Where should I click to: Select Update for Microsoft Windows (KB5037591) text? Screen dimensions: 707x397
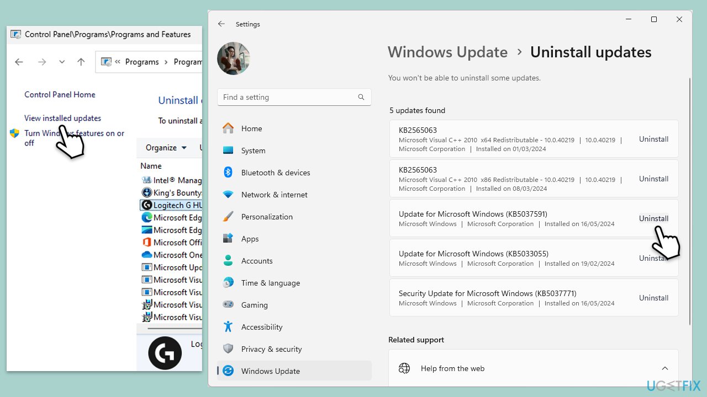coord(473,214)
